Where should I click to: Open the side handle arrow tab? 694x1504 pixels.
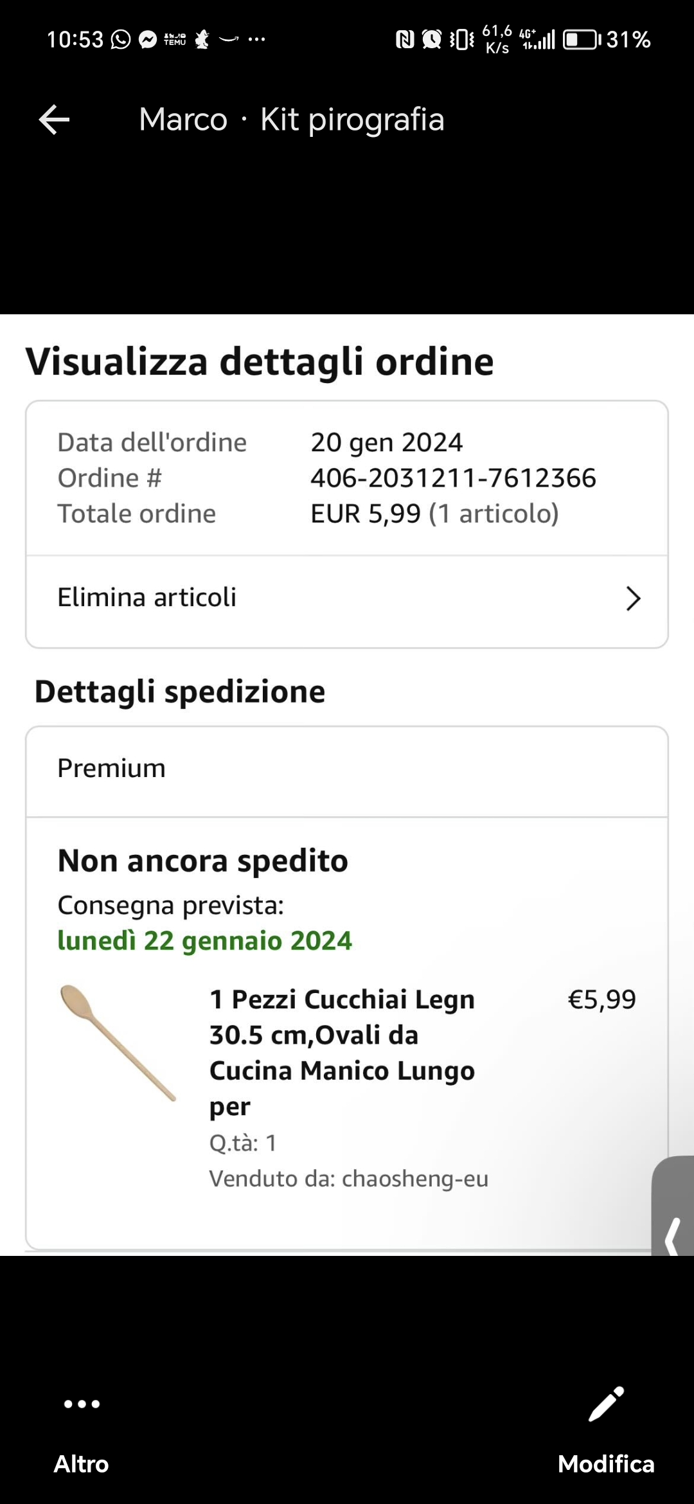click(x=673, y=1206)
